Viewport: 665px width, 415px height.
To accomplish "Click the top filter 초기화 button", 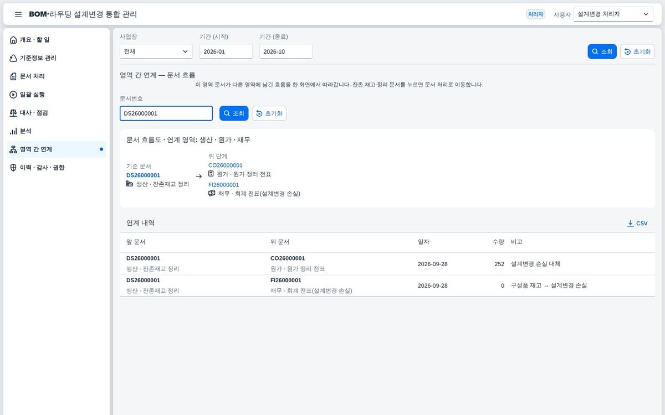I will (637, 51).
